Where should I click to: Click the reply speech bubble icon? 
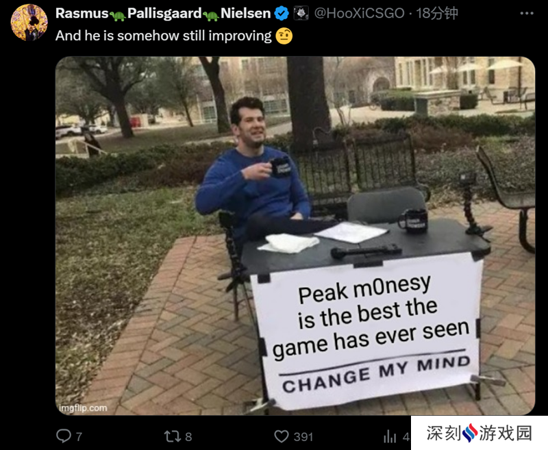[x=64, y=436]
